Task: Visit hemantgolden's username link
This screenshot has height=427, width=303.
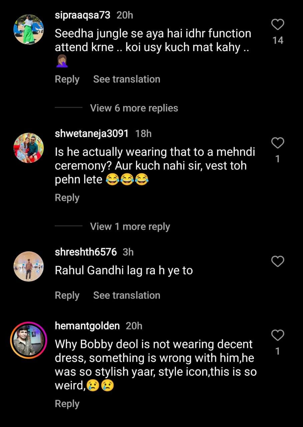Action: 87,326
